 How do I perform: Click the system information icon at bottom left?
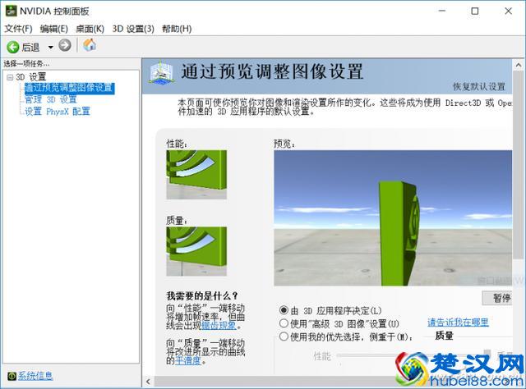[x=10, y=376]
